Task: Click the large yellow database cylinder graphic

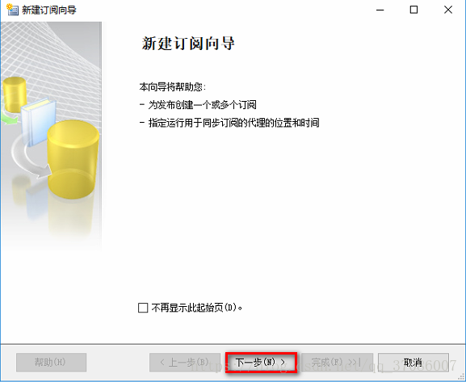Action: (x=73, y=159)
